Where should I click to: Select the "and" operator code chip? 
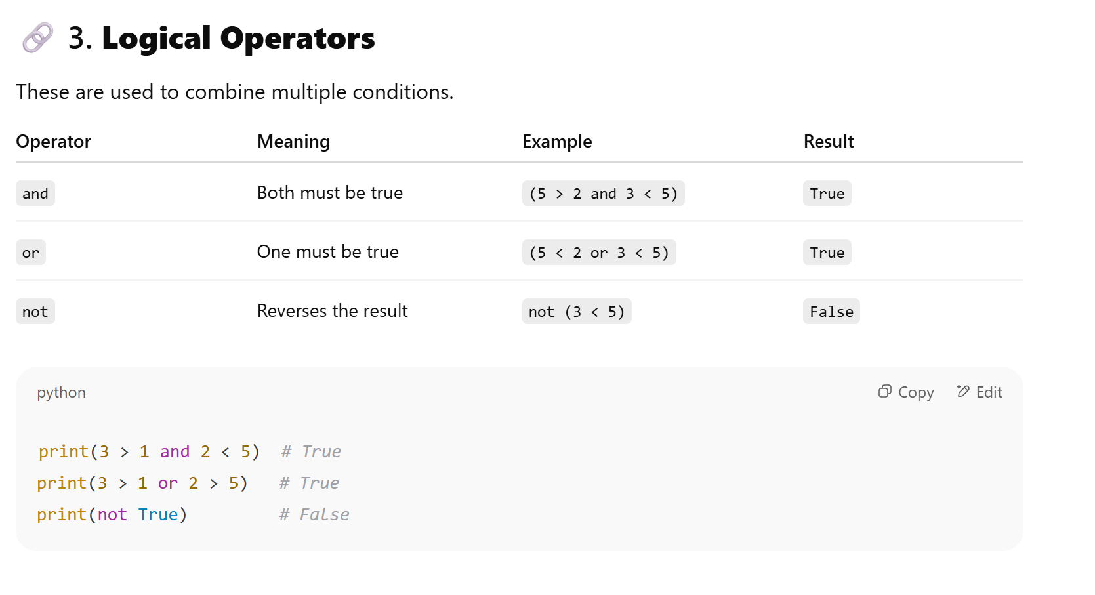point(35,194)
